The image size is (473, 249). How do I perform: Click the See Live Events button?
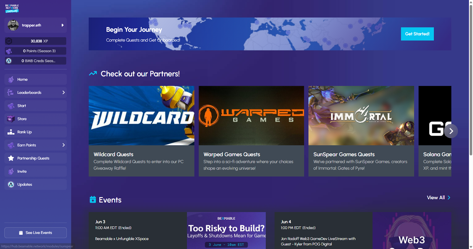pos(35,233)
